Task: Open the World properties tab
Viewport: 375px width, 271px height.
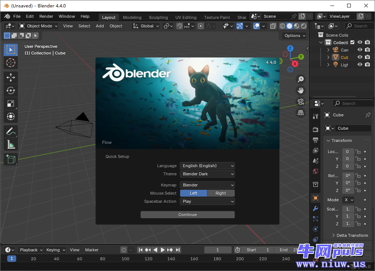Action: pos(316,171)
